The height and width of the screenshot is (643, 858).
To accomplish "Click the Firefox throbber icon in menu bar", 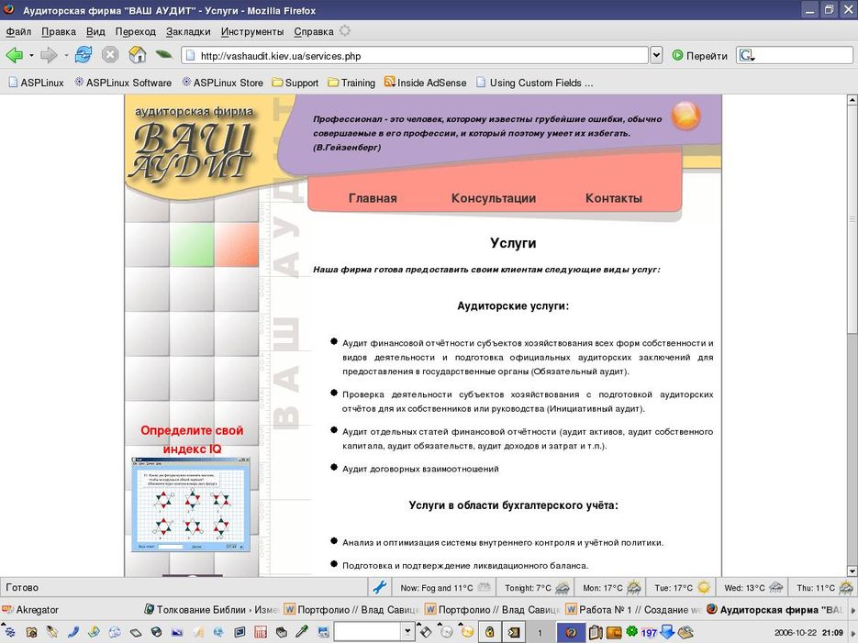I will click(x=344, y=30).
